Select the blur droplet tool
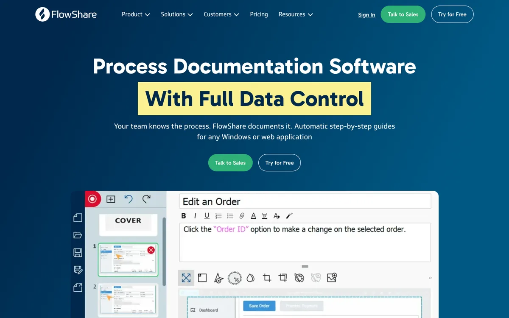This screenshot has width=509, height=318. 251,278
